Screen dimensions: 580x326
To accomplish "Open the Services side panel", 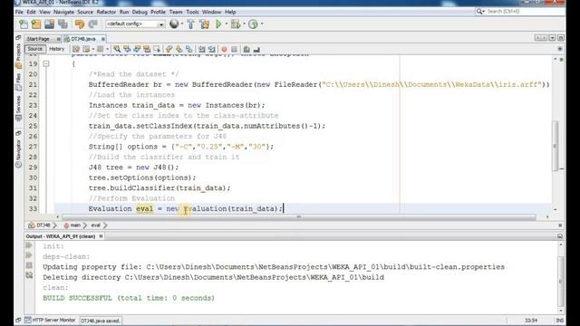I will [18, 109].
